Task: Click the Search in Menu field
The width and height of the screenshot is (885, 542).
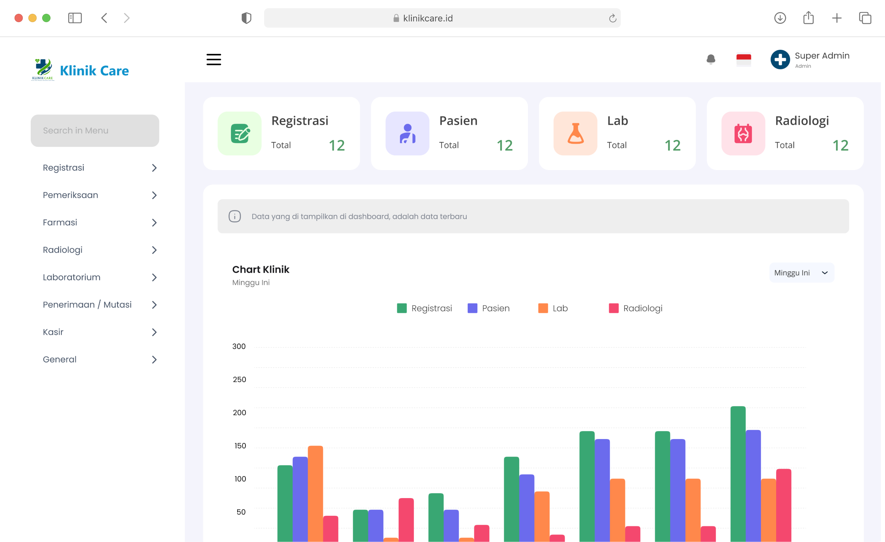Action: click(95, 130)
